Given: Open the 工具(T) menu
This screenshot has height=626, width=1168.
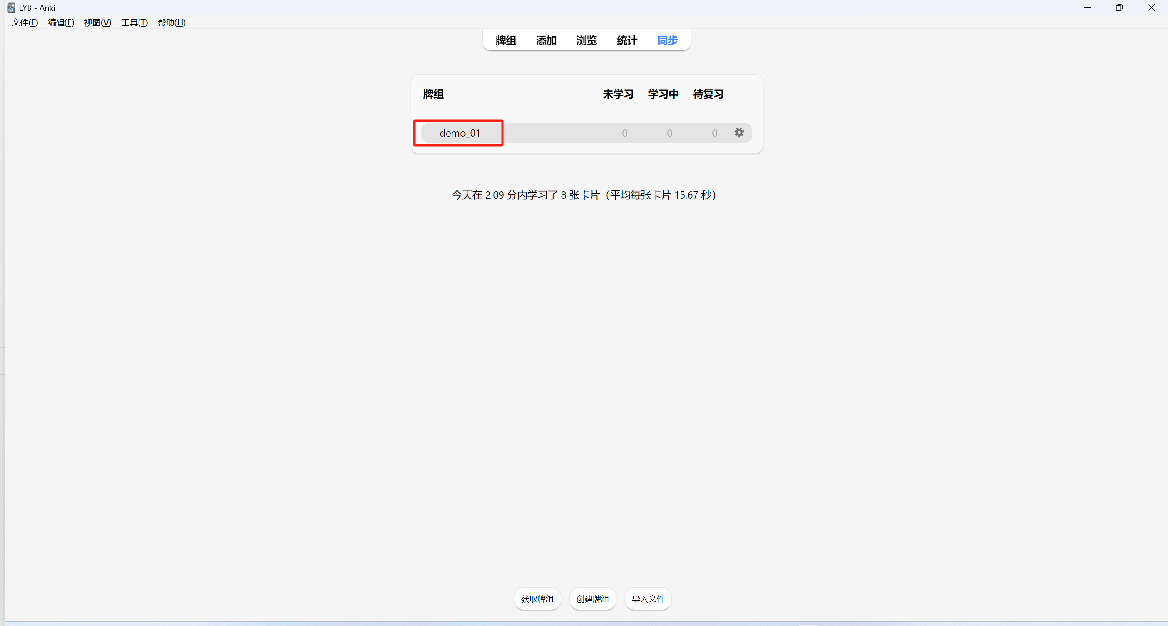Looking at the screenshot, I should tap(134, 22).
